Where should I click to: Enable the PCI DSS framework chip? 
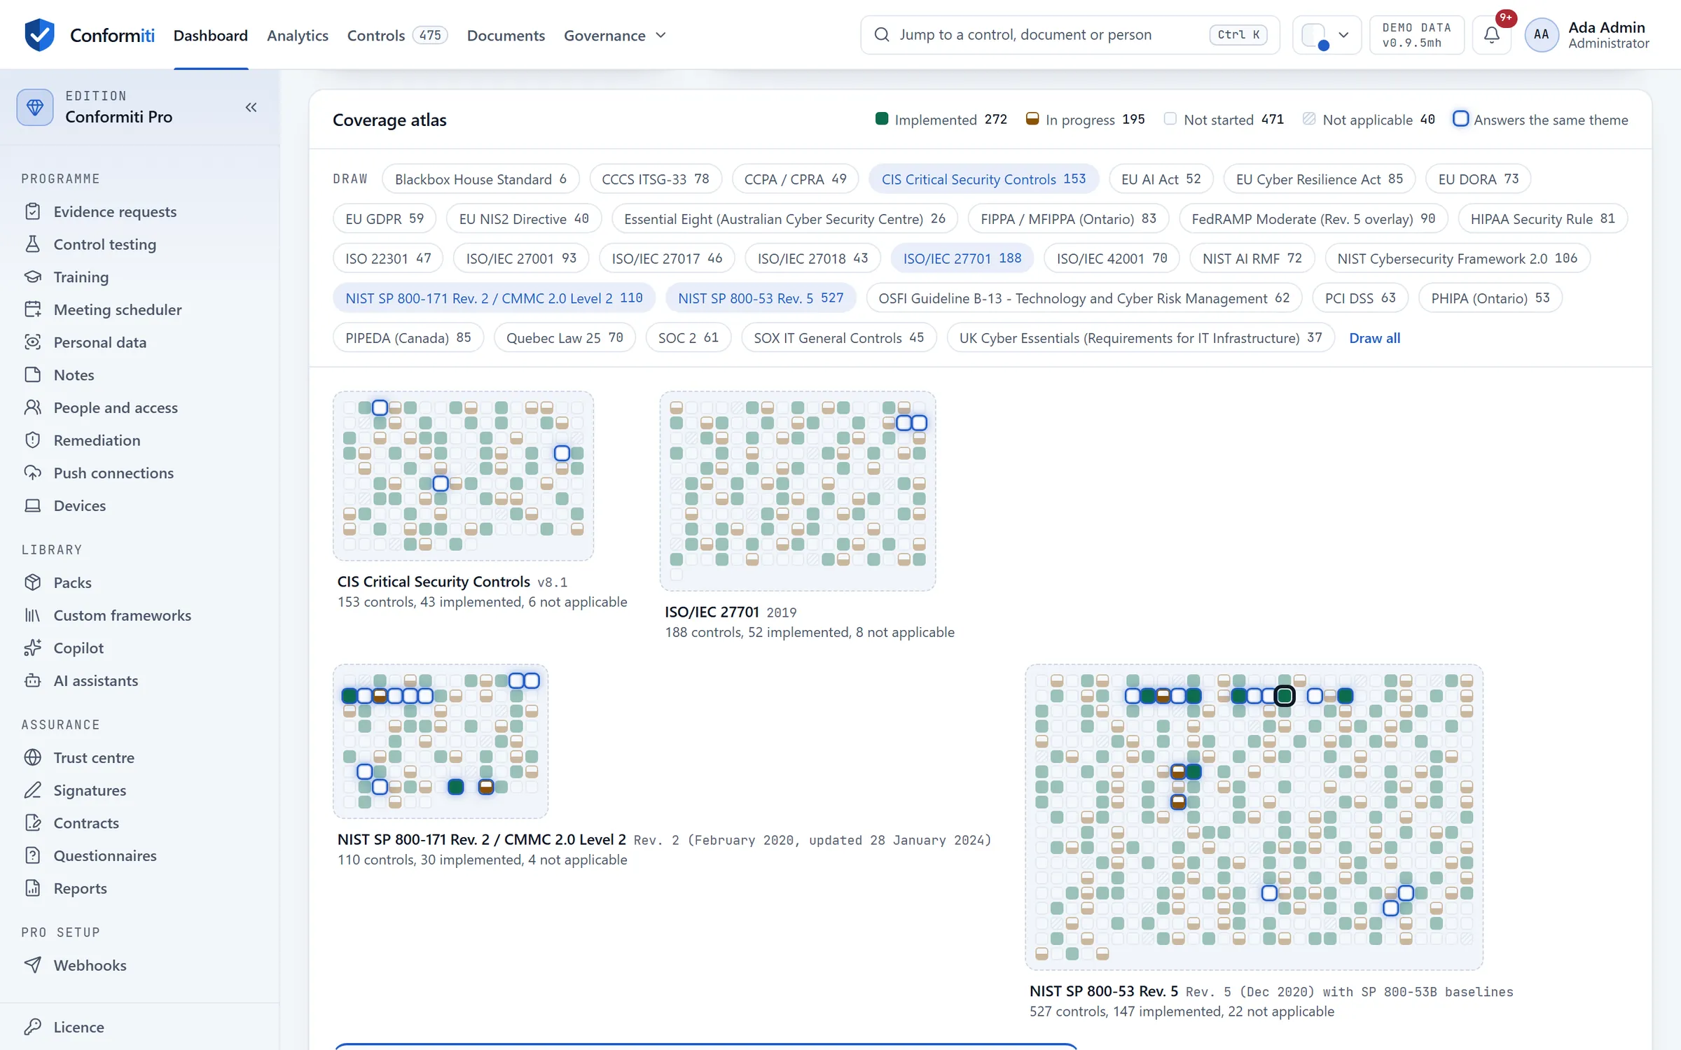tap(1360, 298)
